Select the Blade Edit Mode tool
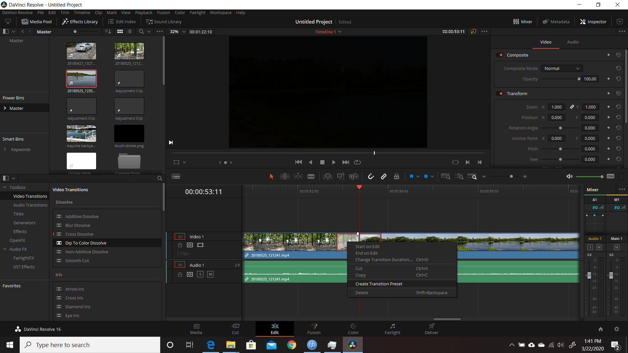 point(311,176)
